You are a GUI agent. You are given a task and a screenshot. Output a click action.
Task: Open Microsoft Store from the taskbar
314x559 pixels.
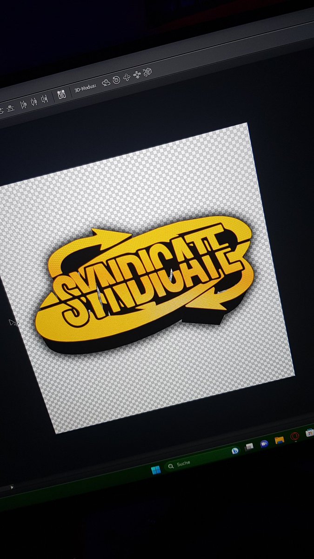pos(309,433)
